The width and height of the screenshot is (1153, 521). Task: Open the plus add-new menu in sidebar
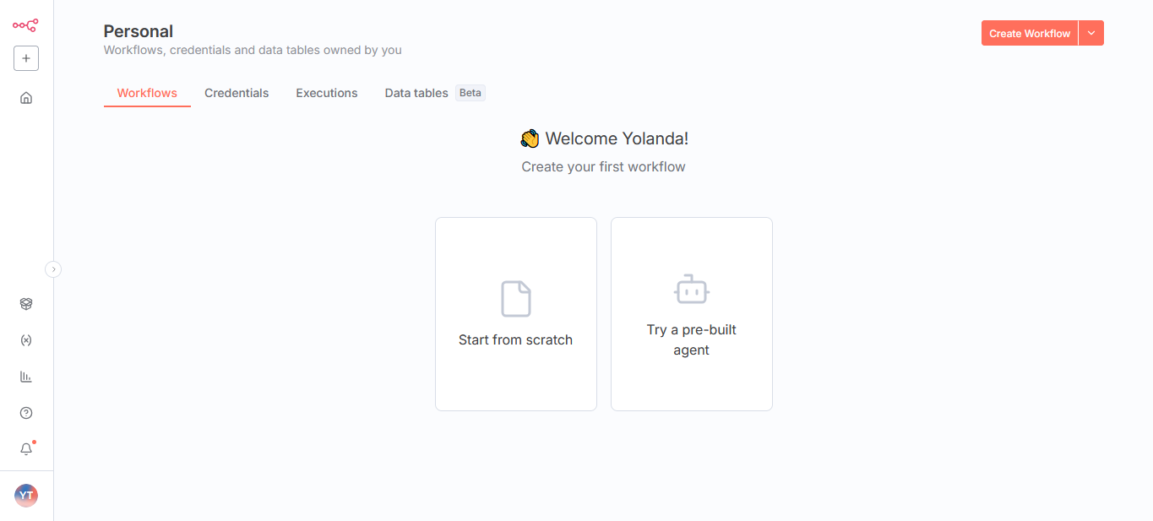tap(26, 58)
